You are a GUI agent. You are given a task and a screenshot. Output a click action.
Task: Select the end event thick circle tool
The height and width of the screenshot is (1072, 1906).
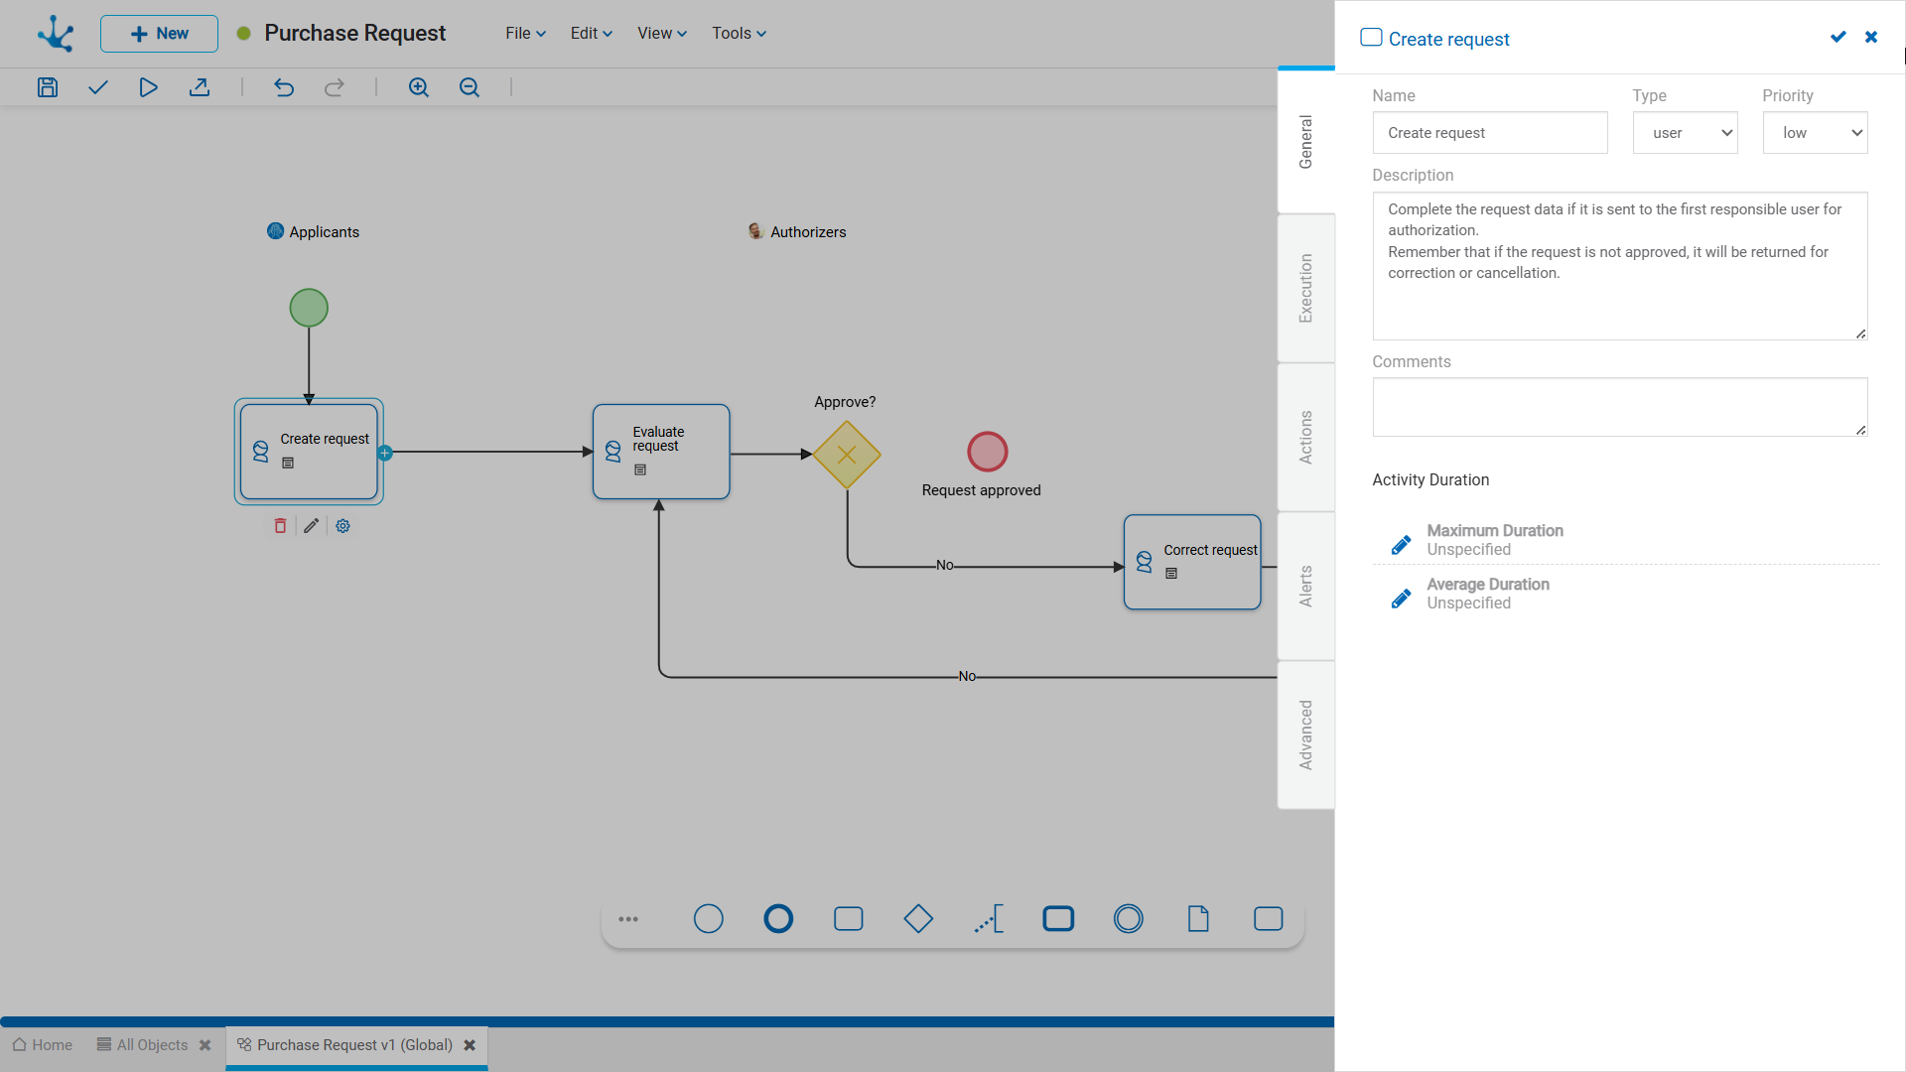click(x=778, y=919)
